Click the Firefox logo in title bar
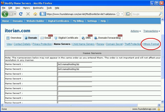 [3, 3]
